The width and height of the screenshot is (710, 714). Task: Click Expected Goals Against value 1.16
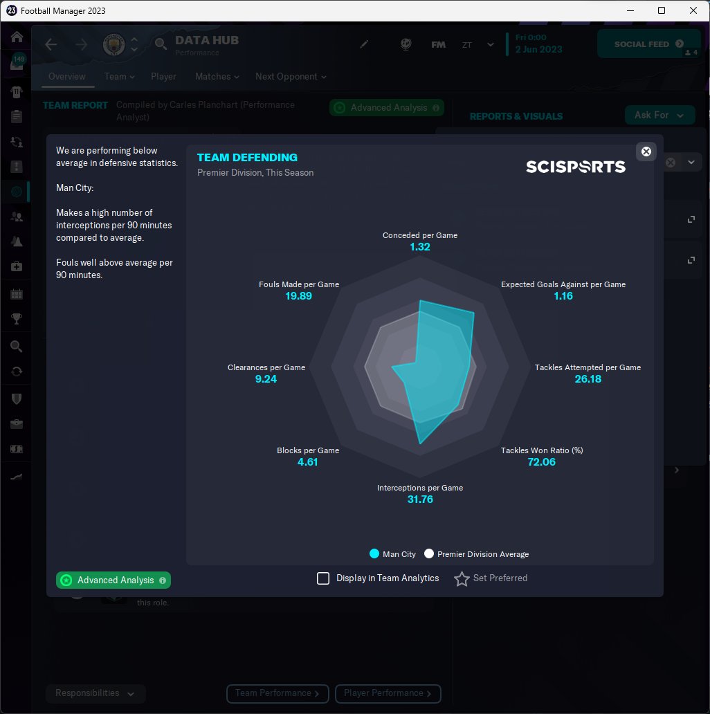point(563,296)
